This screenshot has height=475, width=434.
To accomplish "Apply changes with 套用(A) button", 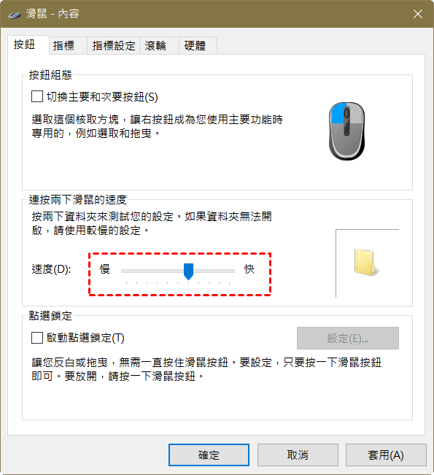I will click(386, 455).
